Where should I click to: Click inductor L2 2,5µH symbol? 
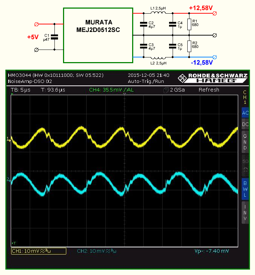tap(158, 58)
